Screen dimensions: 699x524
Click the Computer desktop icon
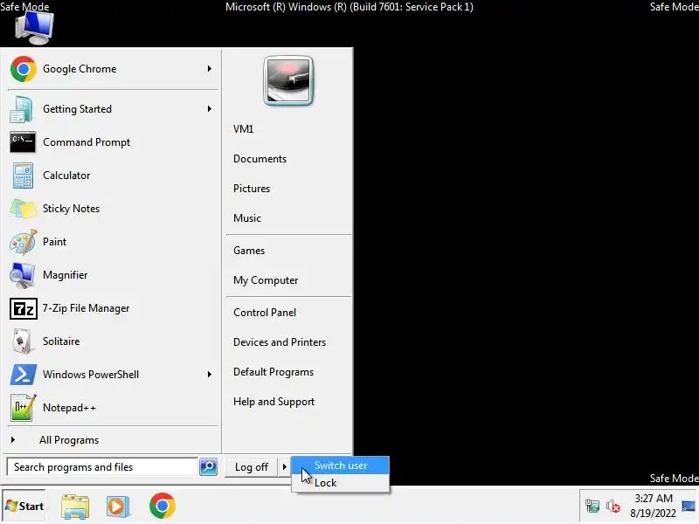[34, 28]
